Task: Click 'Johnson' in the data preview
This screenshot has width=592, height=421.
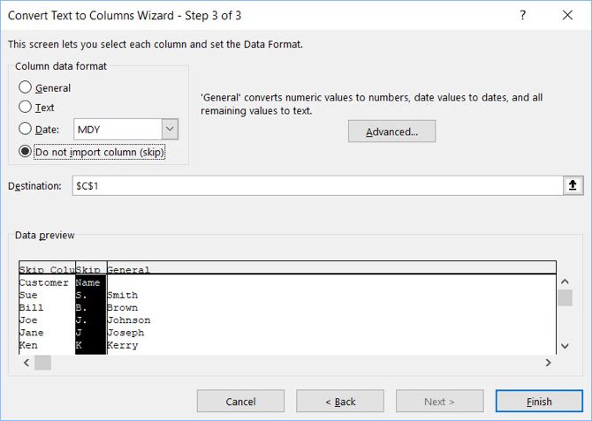Action: tap(129, 320)
